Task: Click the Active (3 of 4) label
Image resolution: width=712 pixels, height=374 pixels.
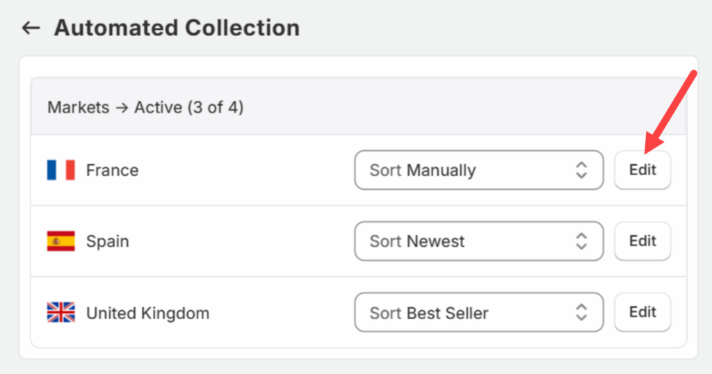Action: pos(188,108)
